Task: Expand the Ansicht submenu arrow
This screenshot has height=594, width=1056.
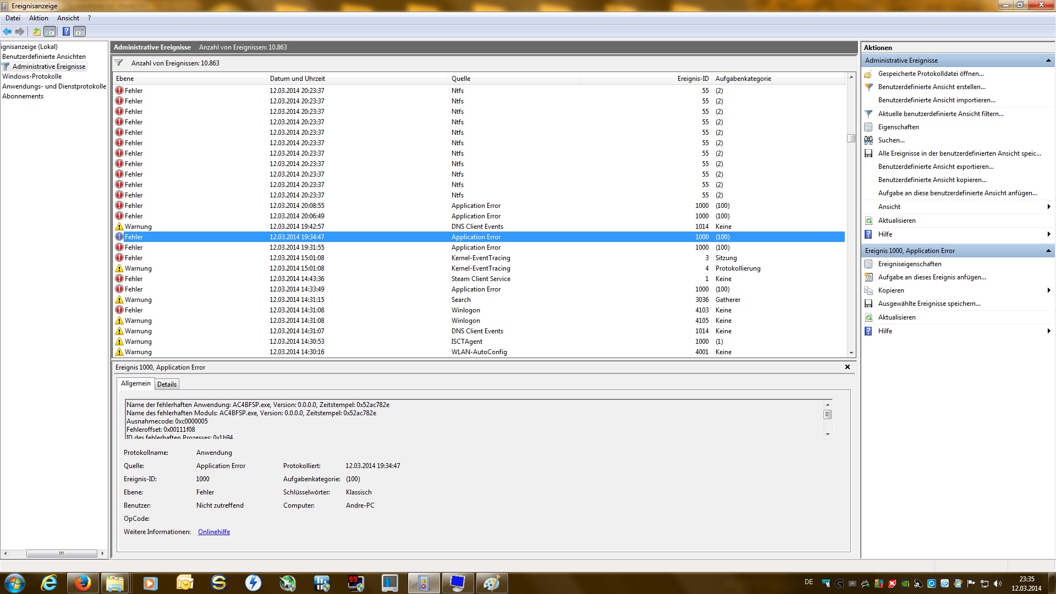Action: pyautogui.click(x=1048, y=207)
